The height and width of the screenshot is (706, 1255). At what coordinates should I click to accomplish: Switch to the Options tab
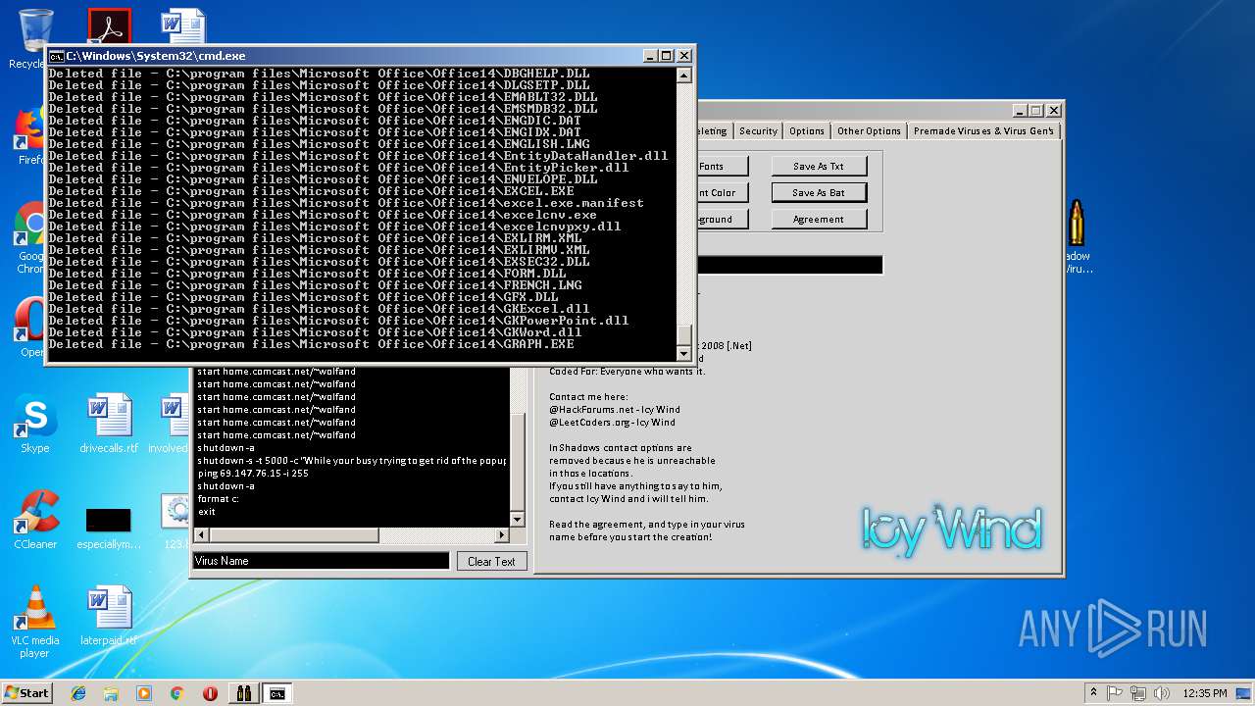[807, 131]
